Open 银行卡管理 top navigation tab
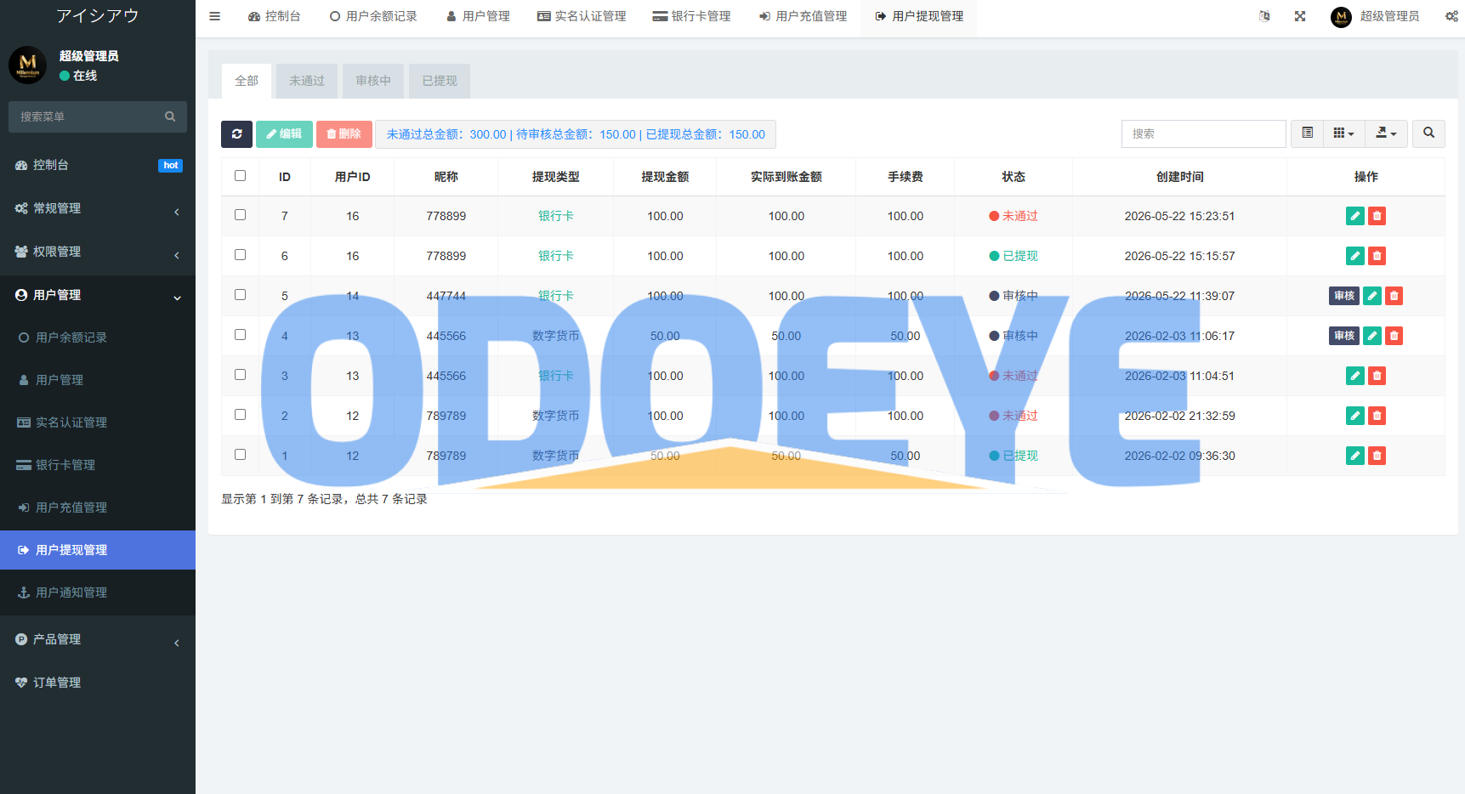1465x794 pixels. click(x=692, y=16)
